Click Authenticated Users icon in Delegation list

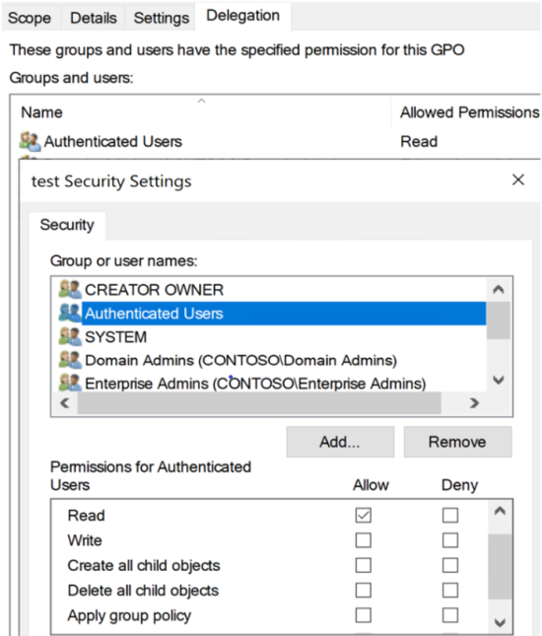click(30, 141)
